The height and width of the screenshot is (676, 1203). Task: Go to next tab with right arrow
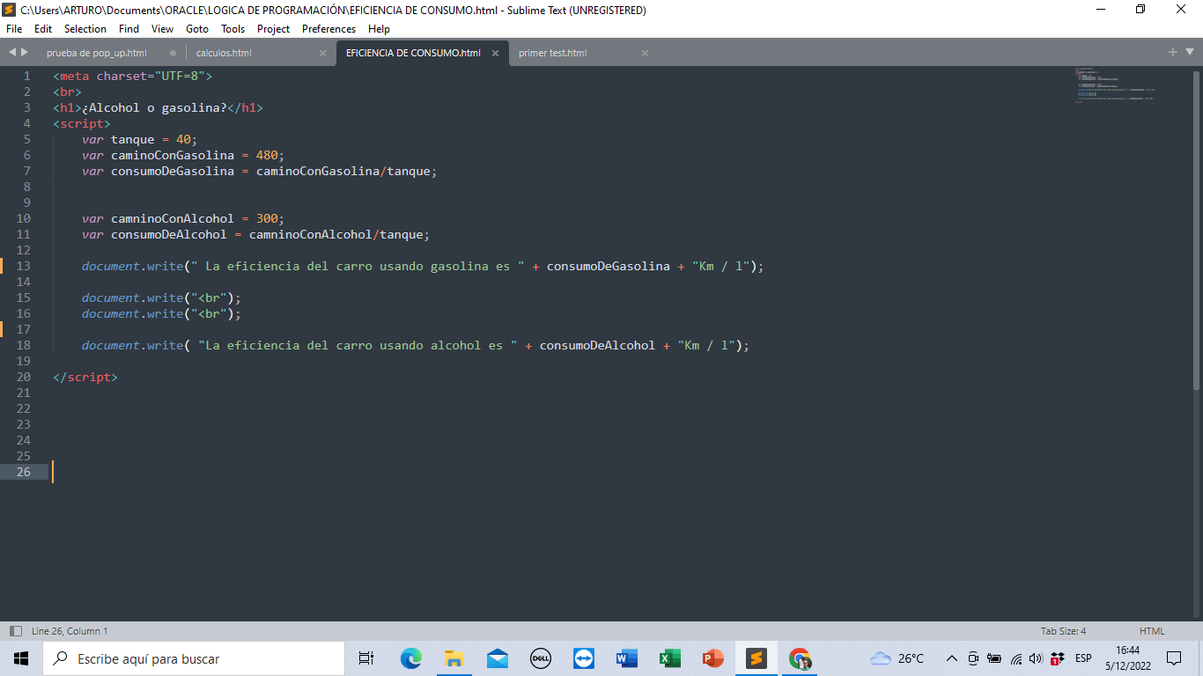pyautogui.click(x=25, y=53)
